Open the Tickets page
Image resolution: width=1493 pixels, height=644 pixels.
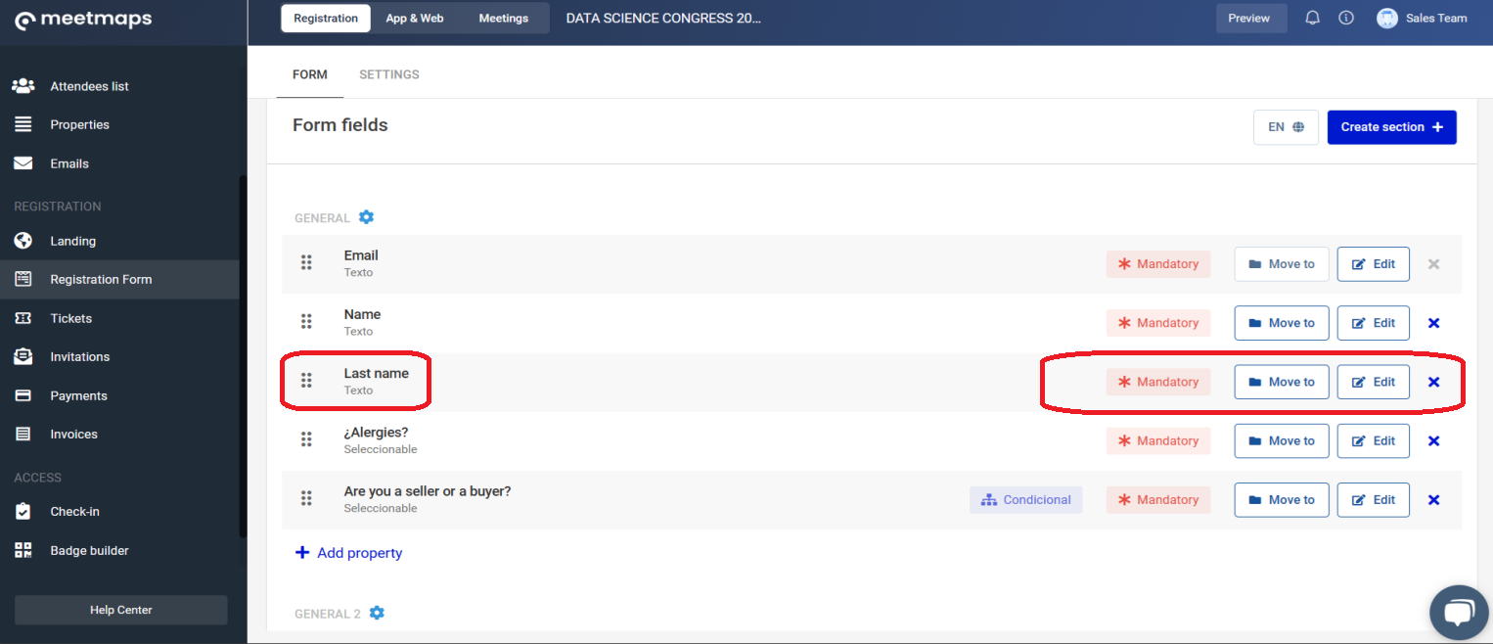tap(70, 317)
